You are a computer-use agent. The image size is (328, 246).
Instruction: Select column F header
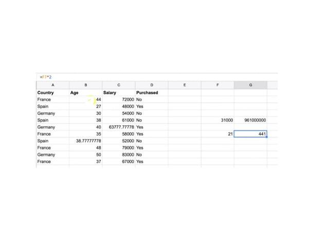click(x=217, y=85)
